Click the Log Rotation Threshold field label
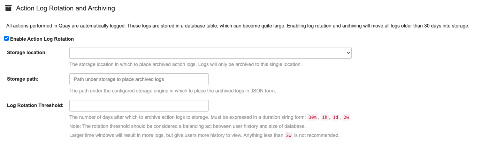This screenshot has width=481, height=147. point(35,105)
